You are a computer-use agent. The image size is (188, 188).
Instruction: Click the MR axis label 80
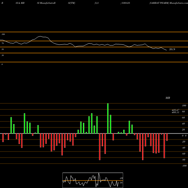183,112
